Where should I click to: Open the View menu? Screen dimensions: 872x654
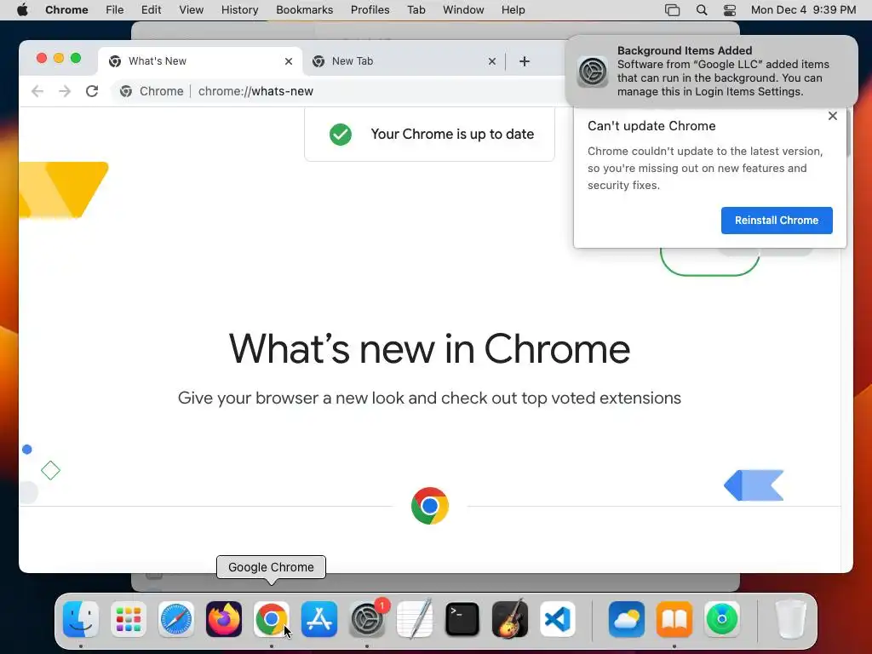192,10
